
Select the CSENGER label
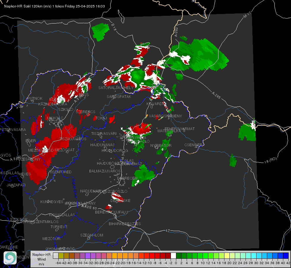(194, 145)
